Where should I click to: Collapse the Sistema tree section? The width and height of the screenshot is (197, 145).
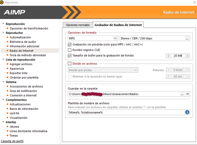(4, 82)
